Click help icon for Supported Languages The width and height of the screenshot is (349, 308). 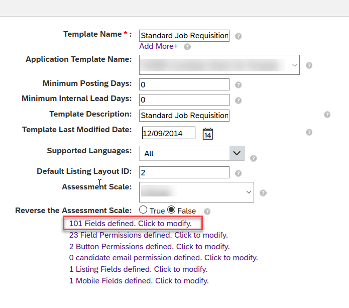click(253, 158)
